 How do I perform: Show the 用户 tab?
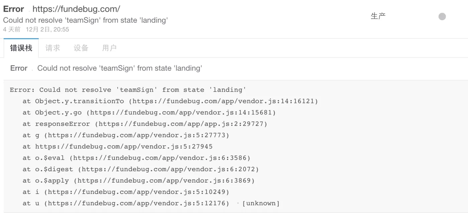pos(109,48)
